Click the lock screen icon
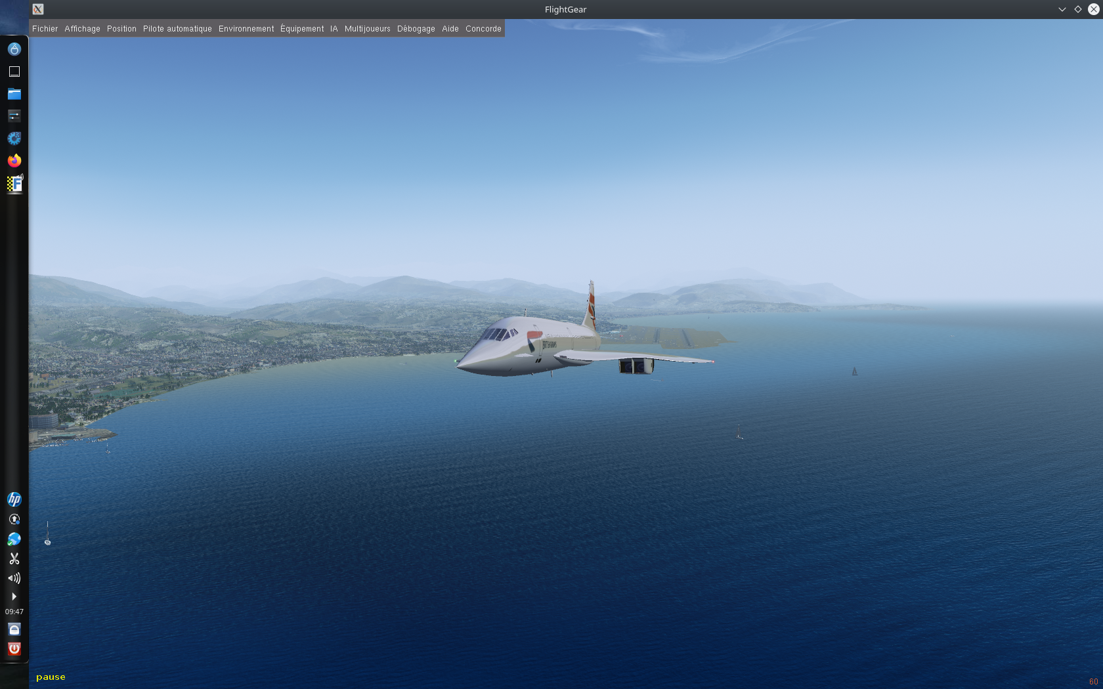This screenshot has height=689, width=1103. (14, 629)
